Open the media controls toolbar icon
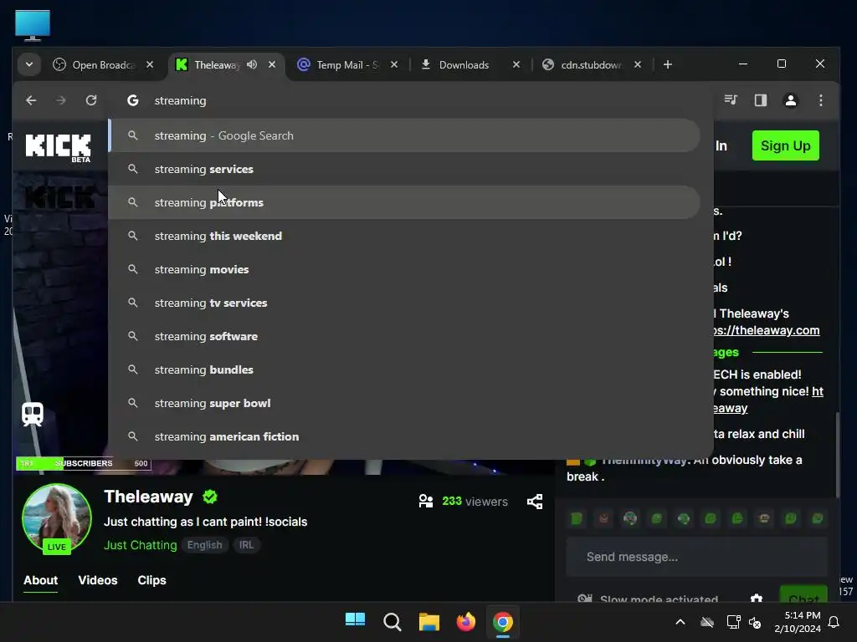The image size is (857, 642). 731,100
